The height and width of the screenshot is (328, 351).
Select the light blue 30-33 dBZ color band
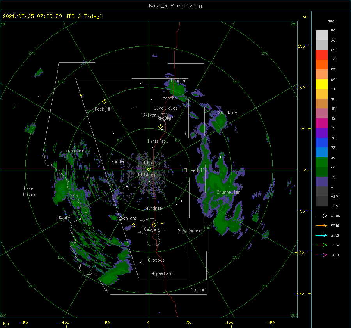(x=321, y=152)
